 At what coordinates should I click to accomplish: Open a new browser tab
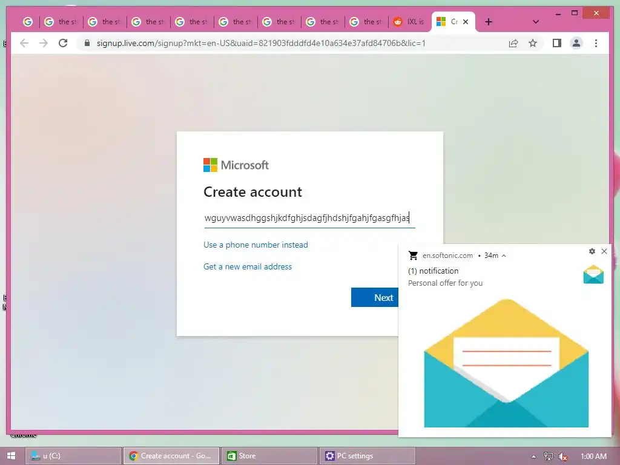coord(489,22)
